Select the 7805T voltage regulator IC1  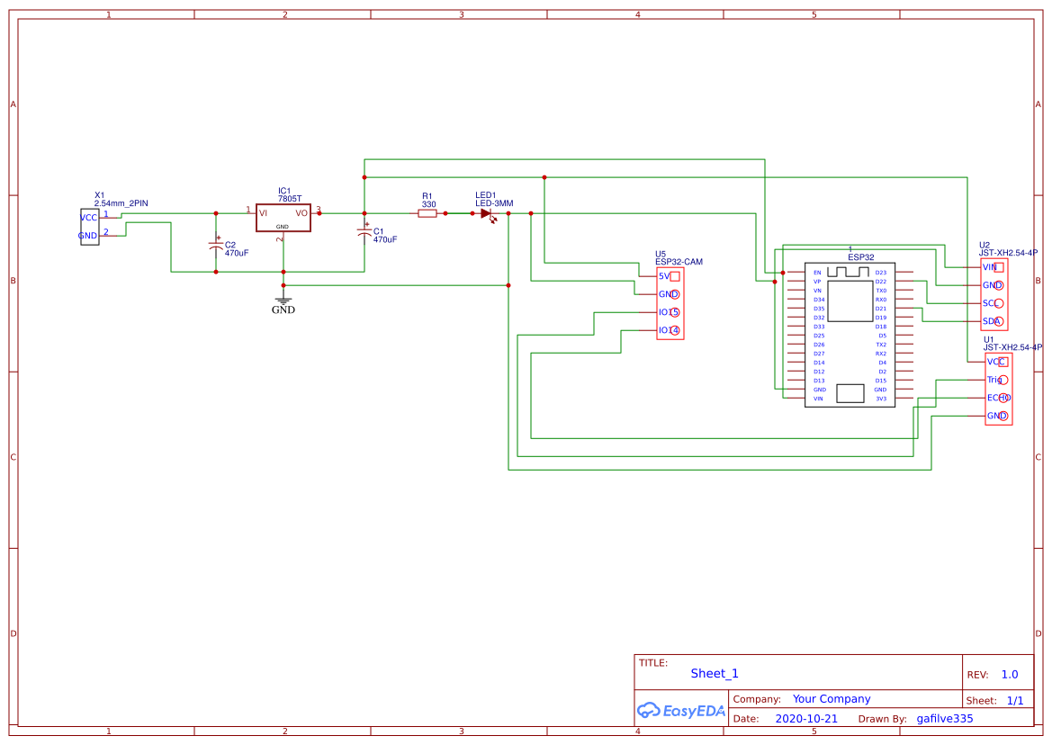(283, 216)
